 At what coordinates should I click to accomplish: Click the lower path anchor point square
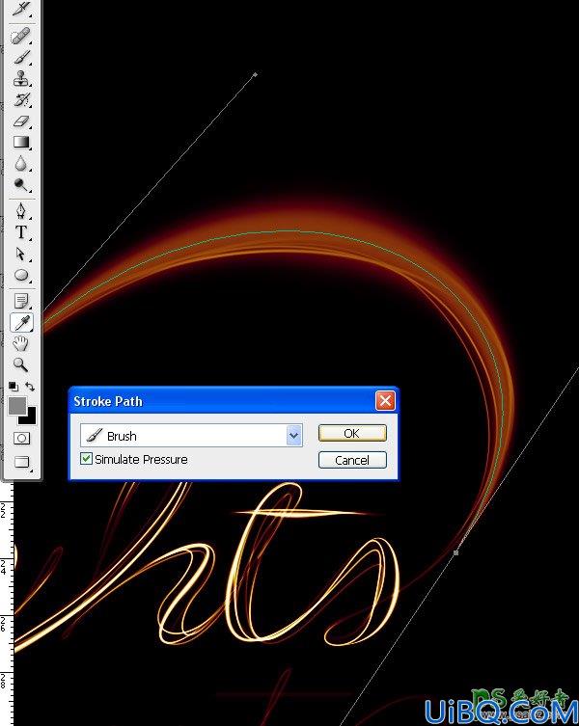point(456,552)
